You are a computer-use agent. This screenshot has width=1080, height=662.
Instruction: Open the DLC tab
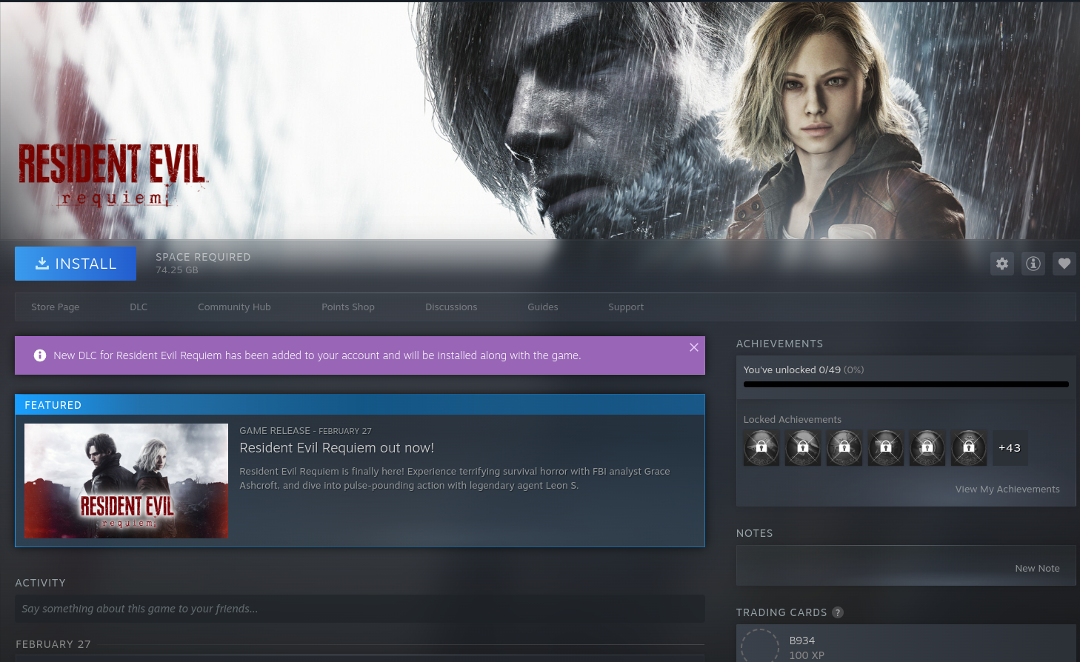click(x=139, y=307)
